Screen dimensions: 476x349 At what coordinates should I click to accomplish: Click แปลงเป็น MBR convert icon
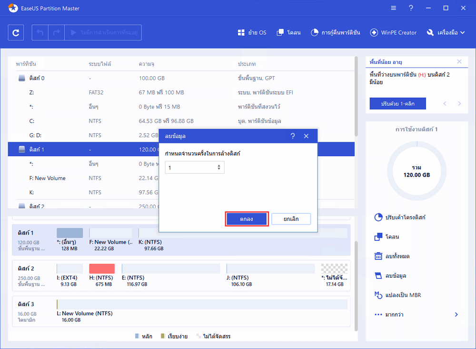(378, 295)
